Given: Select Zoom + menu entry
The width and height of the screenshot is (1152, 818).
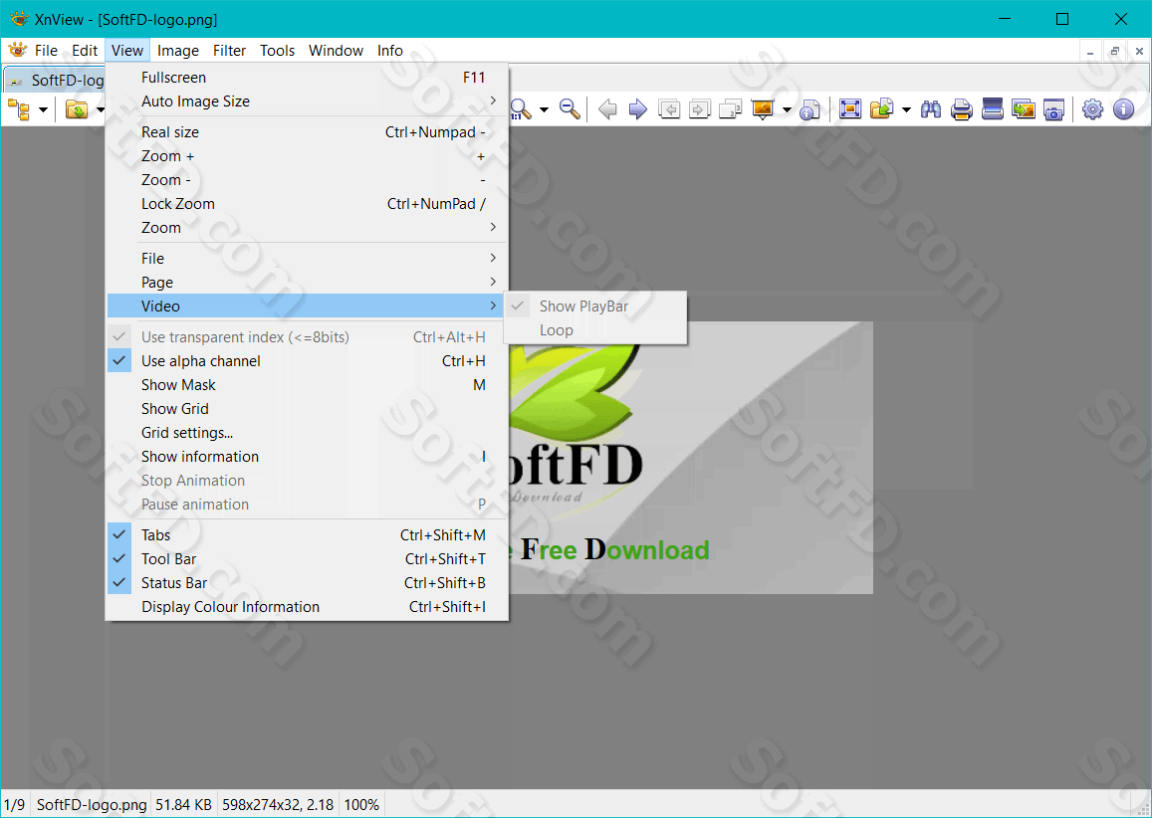Looking at the screenshot, I should pyautogui.click(x=307, y=156).
